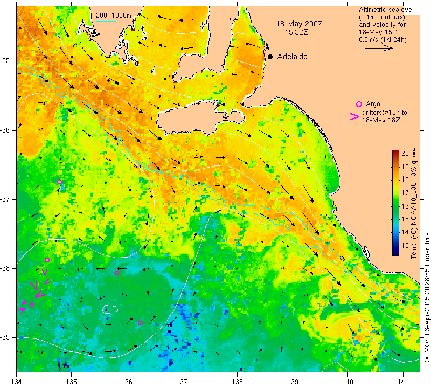Viewport: 431px width, 388px height.
Task: Click the Altimetric sealevel heading text
Action: click(x=386, y=10)
